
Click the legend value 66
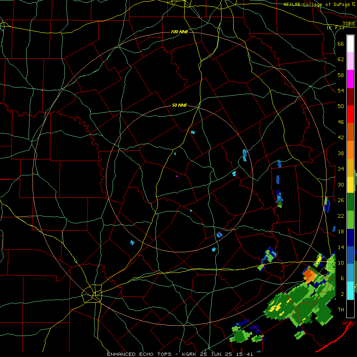pos(341,44)
